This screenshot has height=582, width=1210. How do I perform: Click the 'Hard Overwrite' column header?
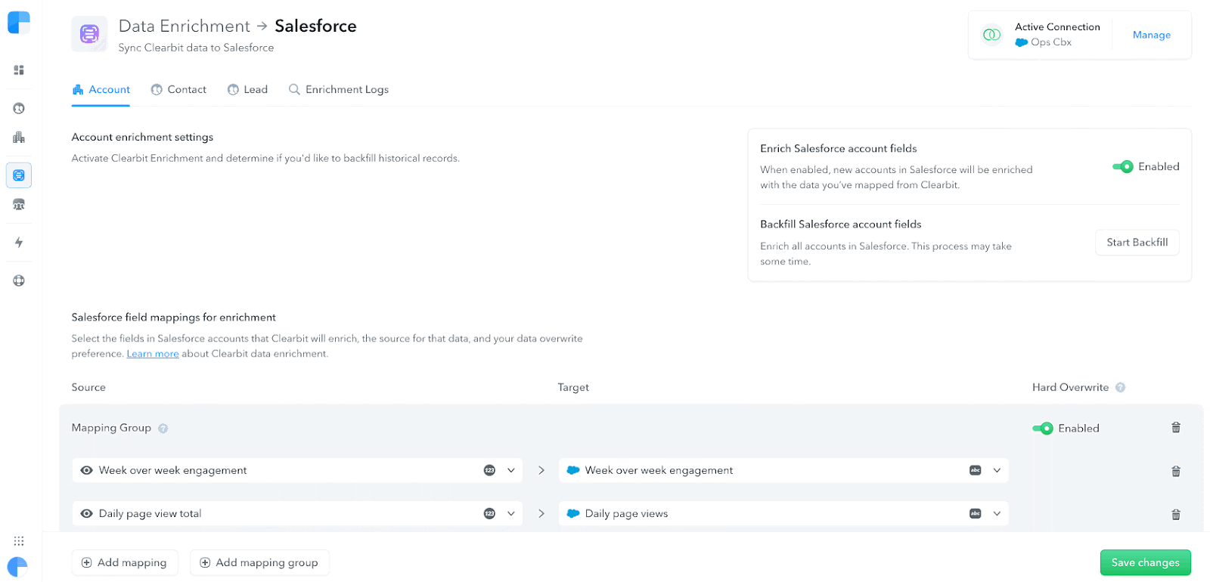point(1070,388)
